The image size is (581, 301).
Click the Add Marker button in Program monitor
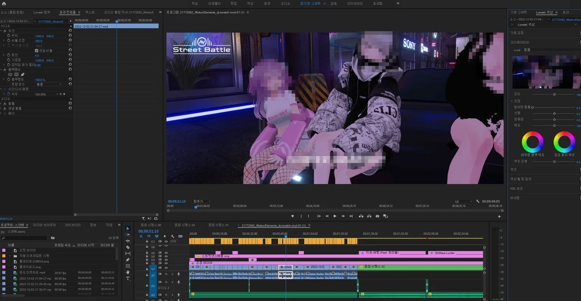click(x=292, y=216)
